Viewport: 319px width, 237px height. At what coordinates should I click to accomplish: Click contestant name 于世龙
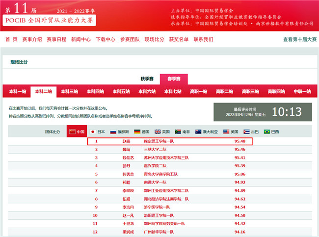(128, 224)
